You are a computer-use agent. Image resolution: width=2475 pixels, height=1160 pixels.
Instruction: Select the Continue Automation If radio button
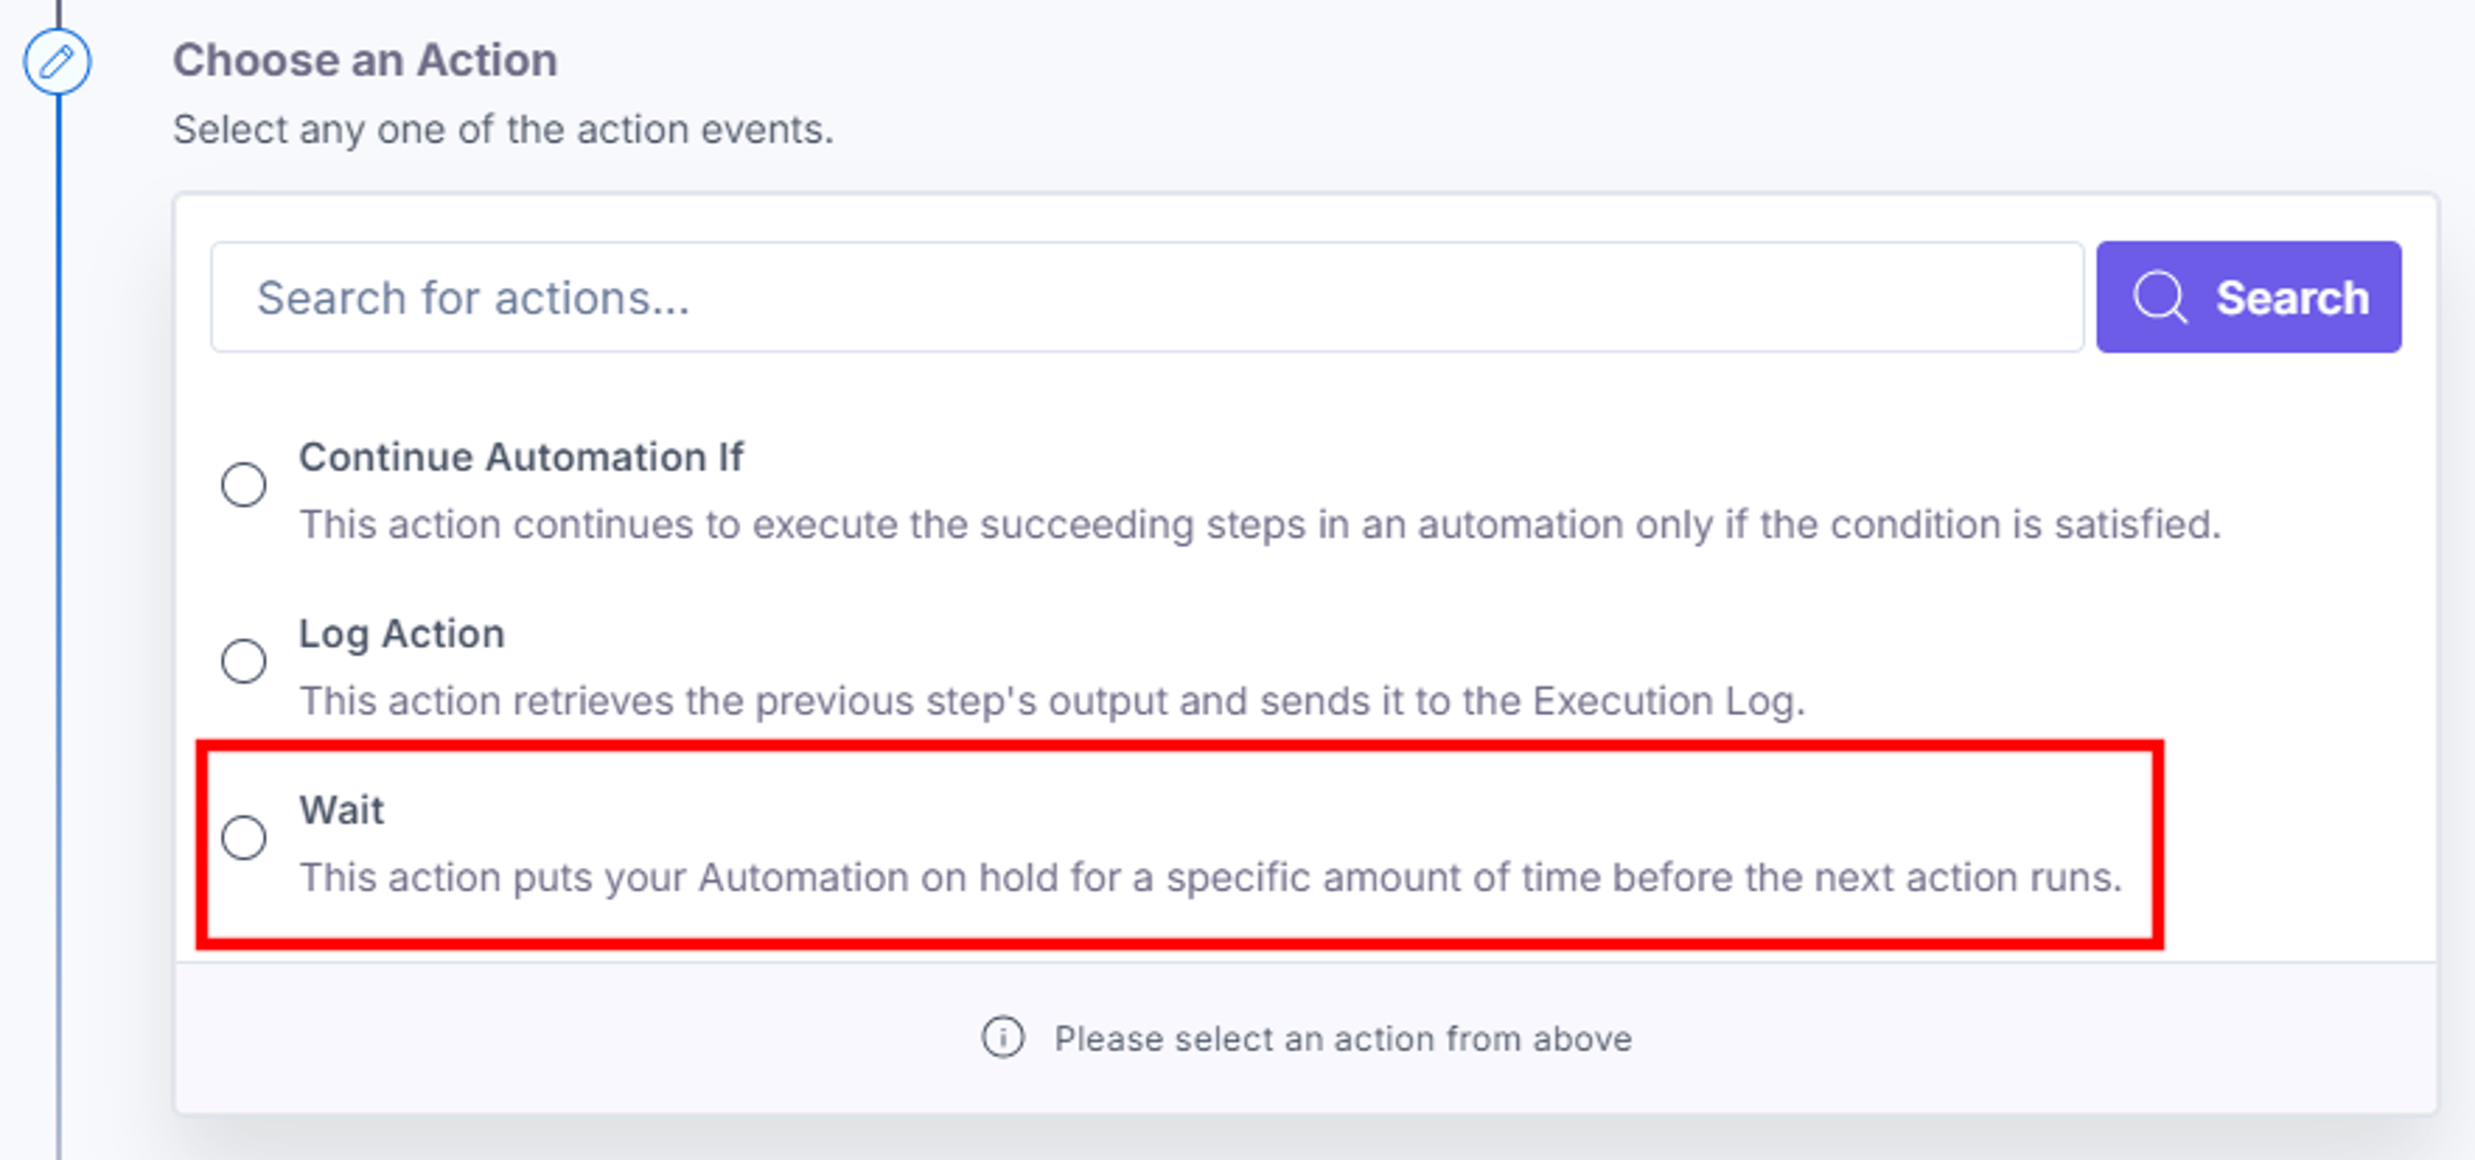tap(244, 485)
